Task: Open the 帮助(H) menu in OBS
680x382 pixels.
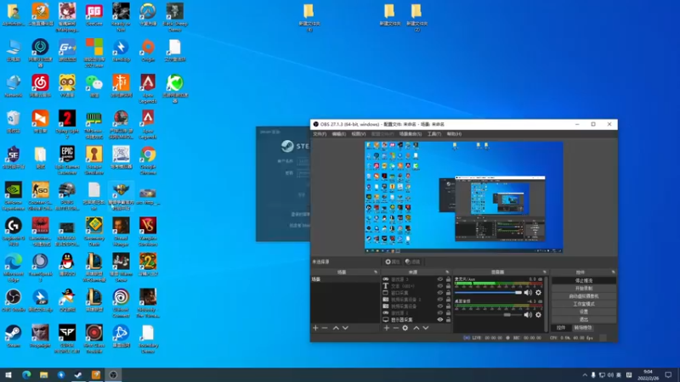Action: 454,134
